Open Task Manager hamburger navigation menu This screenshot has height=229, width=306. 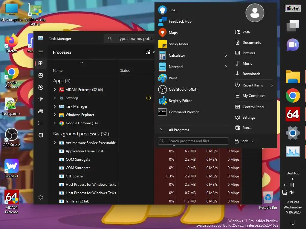41,52
